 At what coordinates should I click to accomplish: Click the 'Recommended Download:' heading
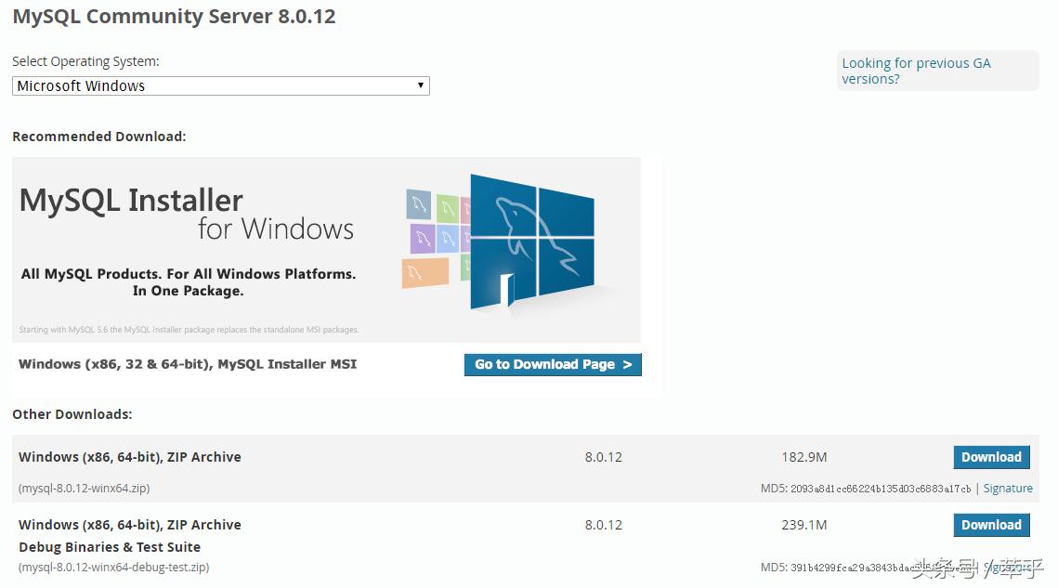(98, 136)
